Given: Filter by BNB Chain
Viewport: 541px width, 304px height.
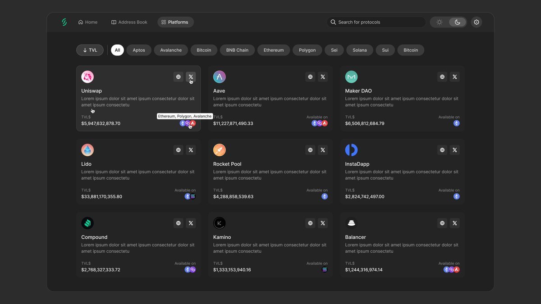Looking at the screenshot, I should [x=237, y=50].
